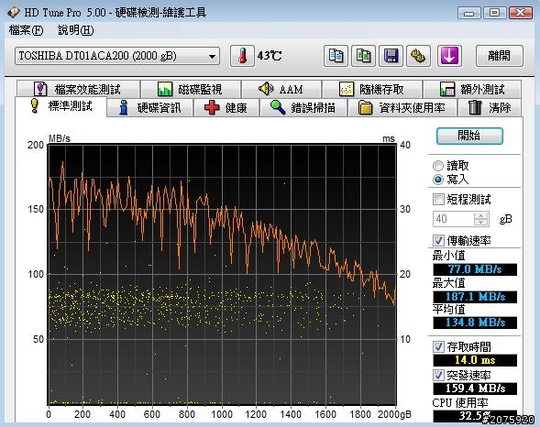This screenshot has height=427, width=540.
Task: Click the 開始 start button
Action: click(x=469, y=136)
